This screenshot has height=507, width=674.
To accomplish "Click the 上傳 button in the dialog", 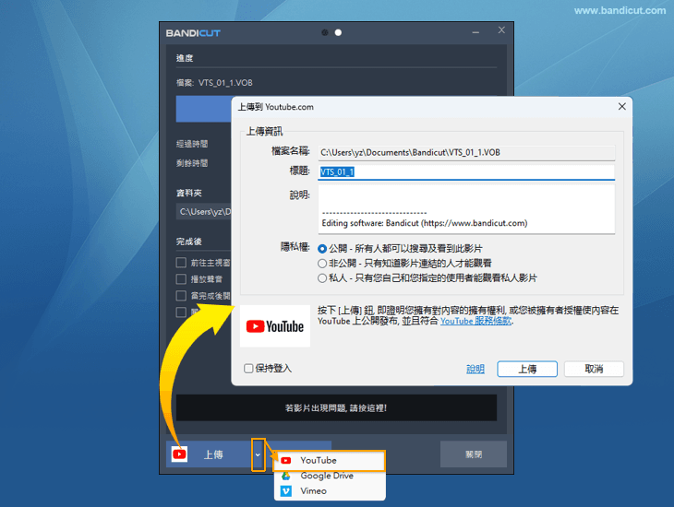I will tap(527, 369).
